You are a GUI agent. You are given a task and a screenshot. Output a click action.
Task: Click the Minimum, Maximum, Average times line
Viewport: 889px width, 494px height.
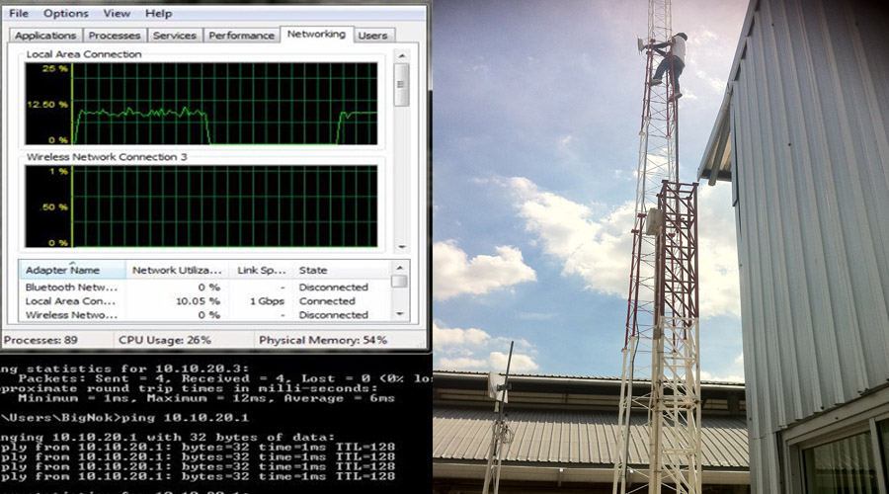pos(205,398)
